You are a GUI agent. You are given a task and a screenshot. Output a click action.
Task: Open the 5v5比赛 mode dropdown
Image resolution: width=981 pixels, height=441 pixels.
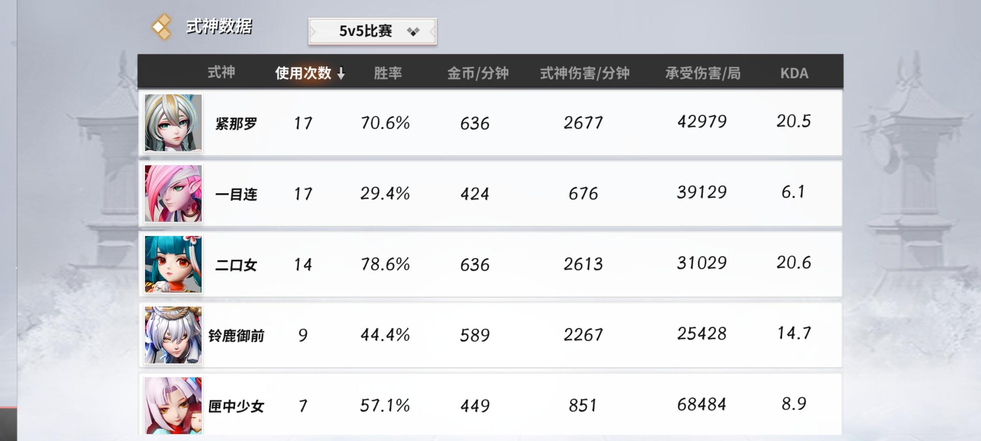click(366, 31)
